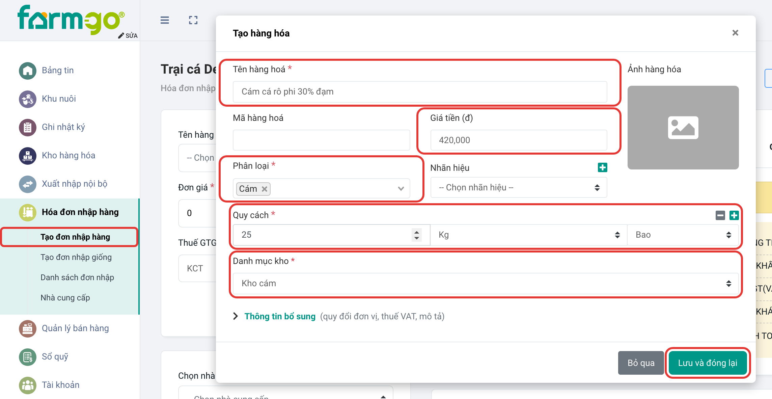
Task: Open Danh sách đơn nhập menu item
Action: click(77, 277)
